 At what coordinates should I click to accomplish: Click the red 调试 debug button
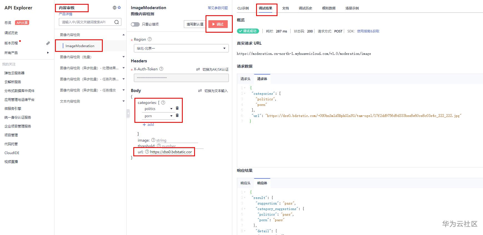(x=218, y=24)
